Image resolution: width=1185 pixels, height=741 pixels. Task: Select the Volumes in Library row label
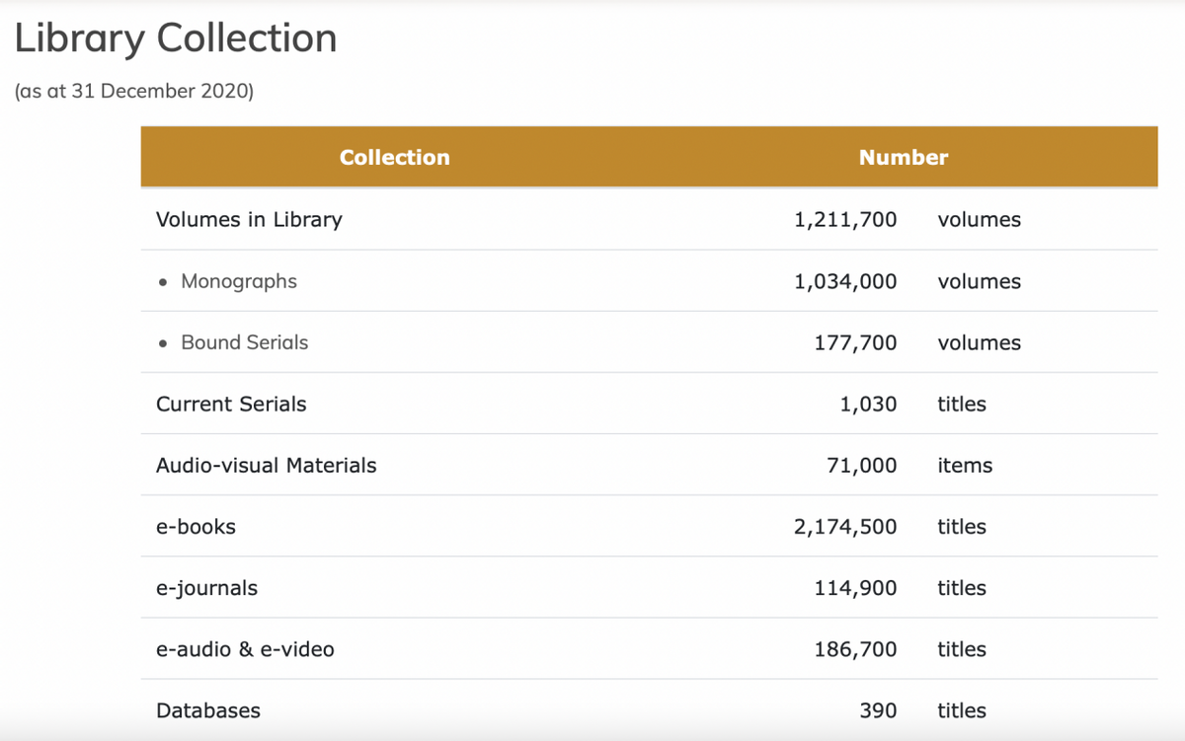(x=249, y=220)
